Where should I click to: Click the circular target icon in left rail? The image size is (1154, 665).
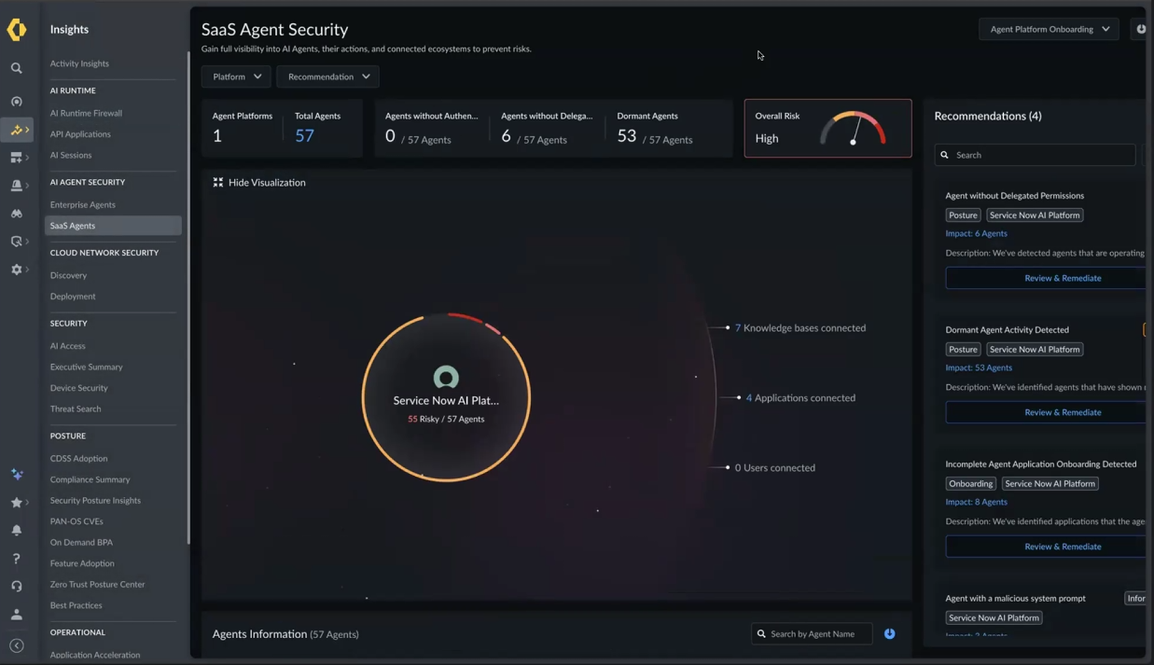point(17,102)
